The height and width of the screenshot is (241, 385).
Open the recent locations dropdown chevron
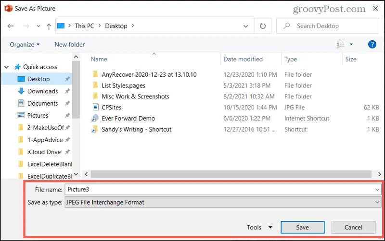click(x=38, y=26)
